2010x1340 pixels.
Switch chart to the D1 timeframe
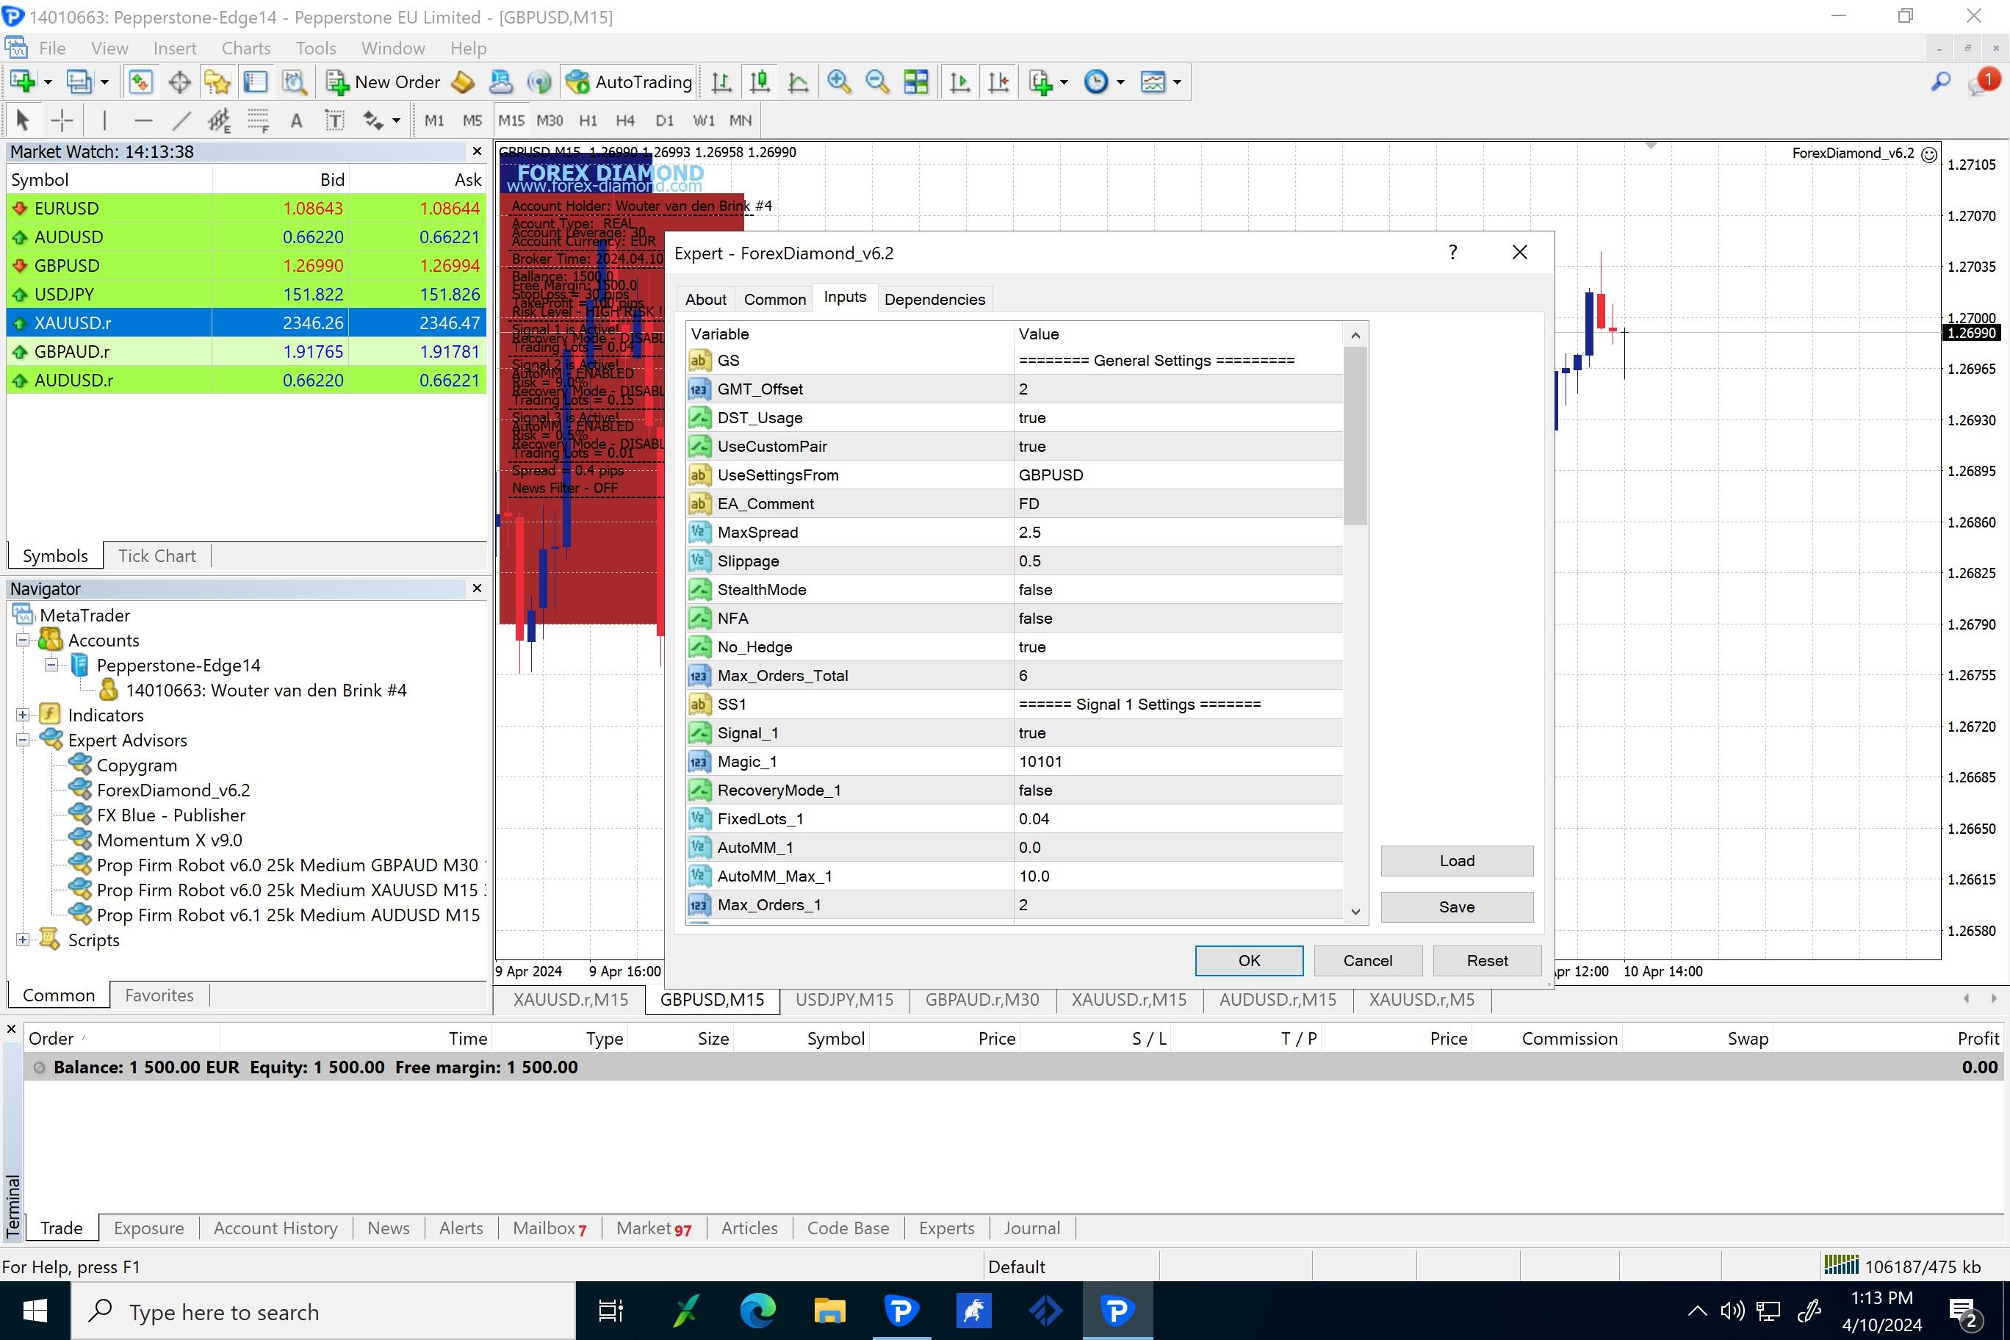tap(664, 120)
